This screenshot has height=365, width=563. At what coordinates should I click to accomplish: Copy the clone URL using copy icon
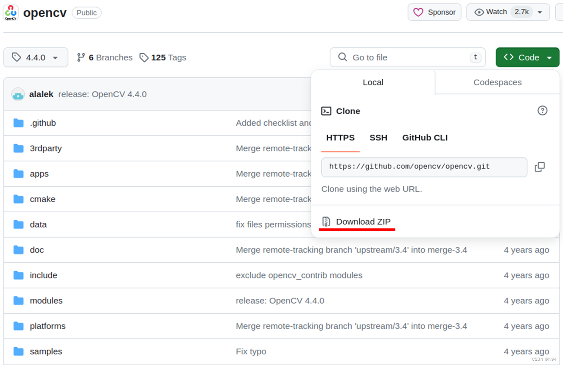pyautogui.click(x=540, y=167)
